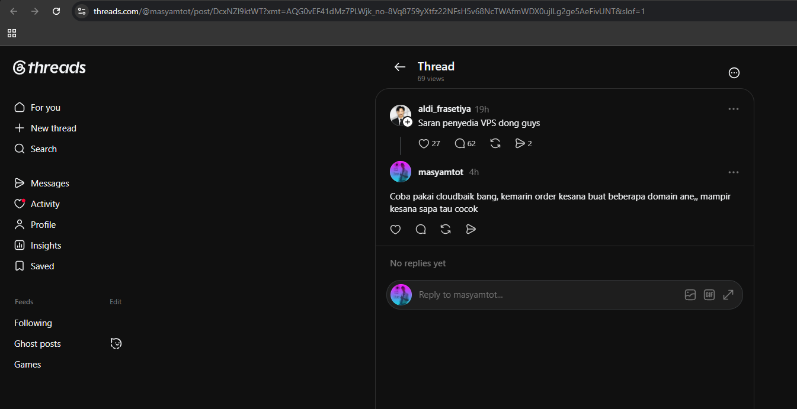
Task: Repost masyamtot's reply
Action: [446, 229]
